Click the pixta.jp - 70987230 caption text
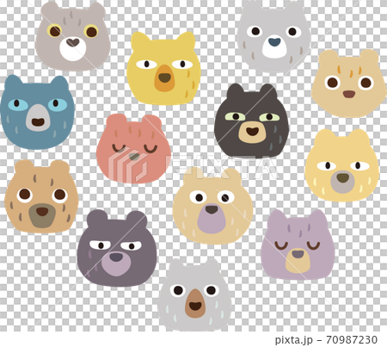This screenshot has height=347, width=387. [326, 340]
